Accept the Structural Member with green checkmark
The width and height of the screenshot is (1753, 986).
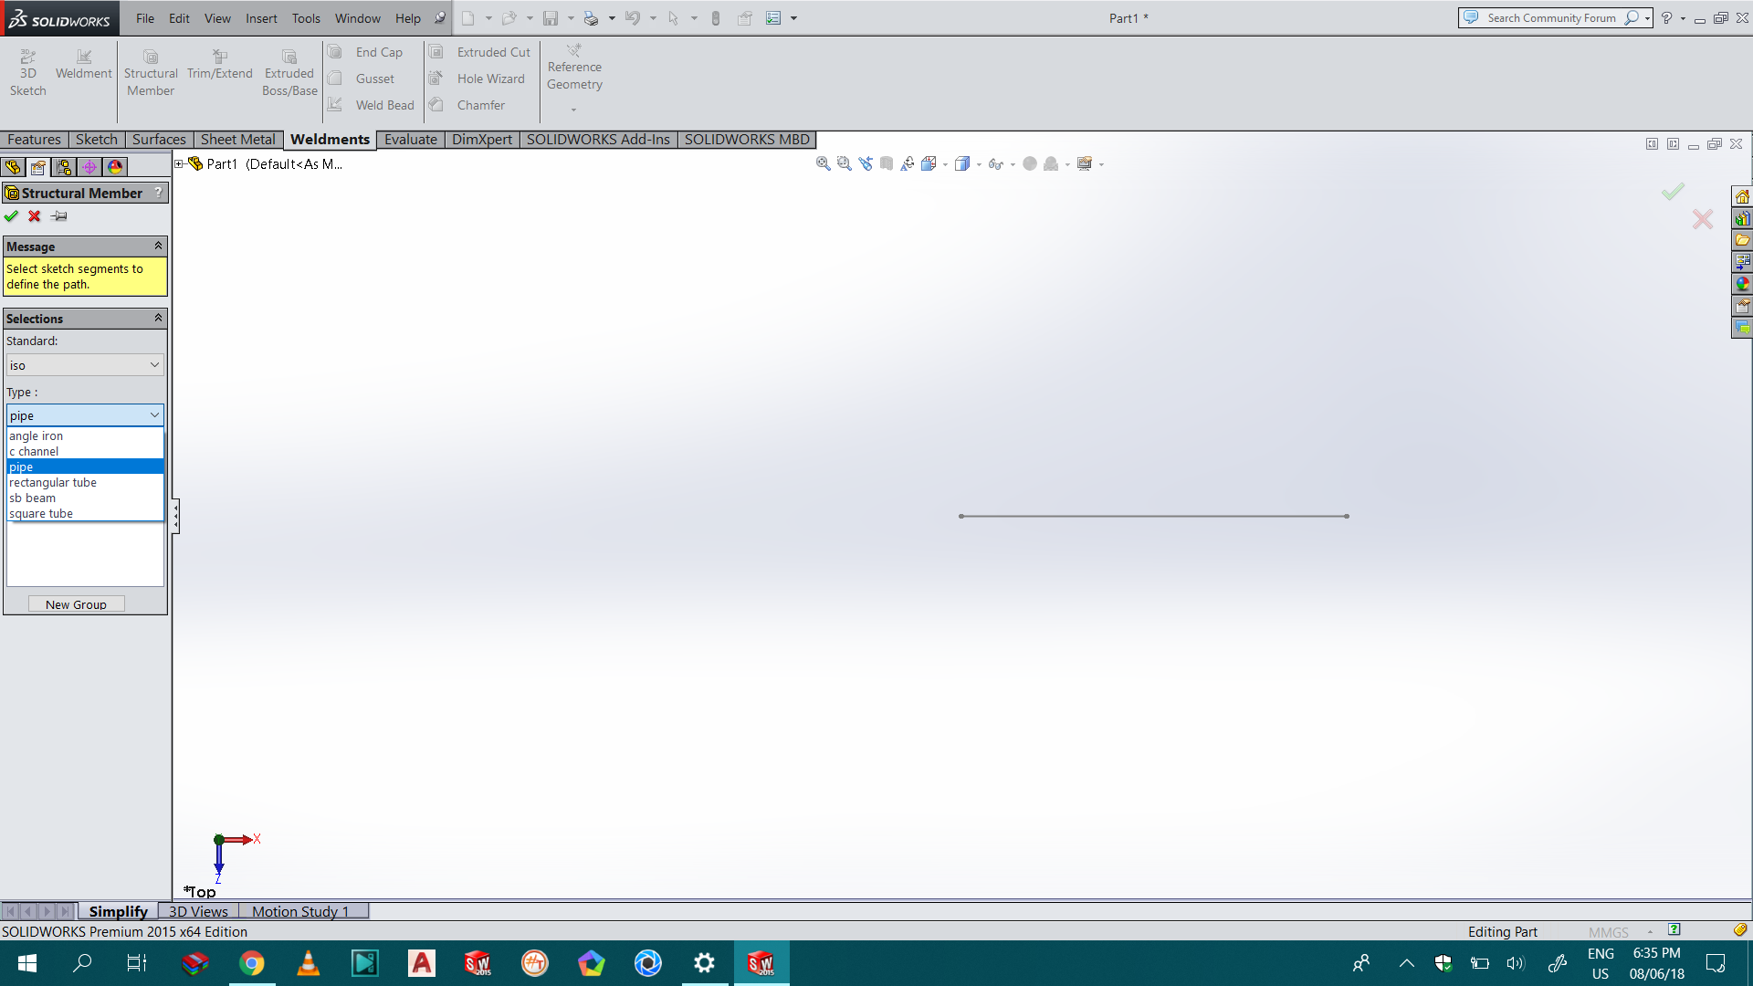(x=11, y=216)
